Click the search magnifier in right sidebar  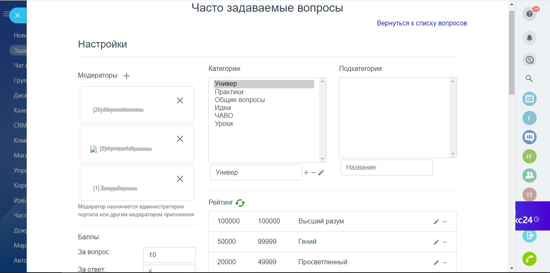point(529,79)
